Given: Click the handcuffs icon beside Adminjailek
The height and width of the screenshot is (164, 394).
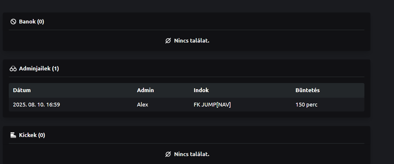Looking at the screenshot, I should pos(13,69).
